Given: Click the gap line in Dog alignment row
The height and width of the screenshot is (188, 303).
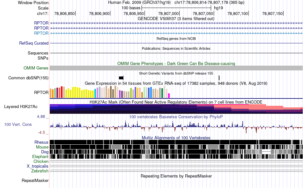Looking at the screenshot, I should click(267, 152).
